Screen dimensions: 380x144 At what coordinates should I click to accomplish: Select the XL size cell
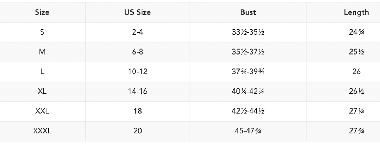coord(42,91)
